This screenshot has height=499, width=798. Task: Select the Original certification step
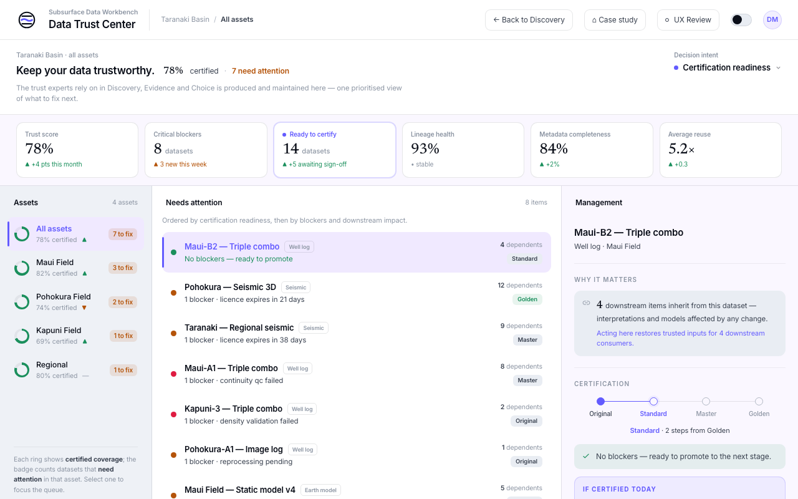(600, 407)
